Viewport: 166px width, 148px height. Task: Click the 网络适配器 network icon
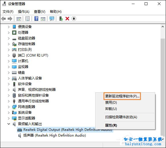point(14,107)
